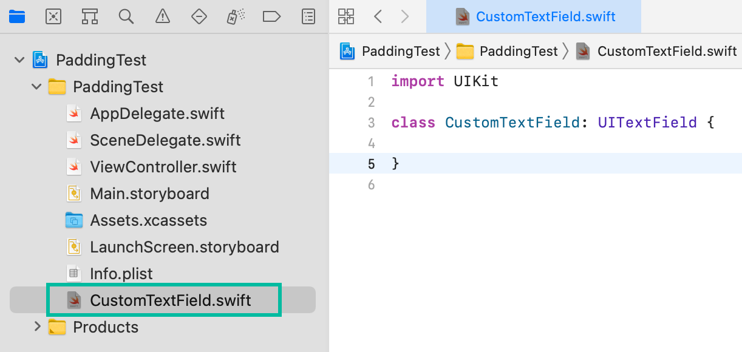Open AppDelegate.swift in the navigator
Screen dimensions: 742x352
[x=157, y=113]
